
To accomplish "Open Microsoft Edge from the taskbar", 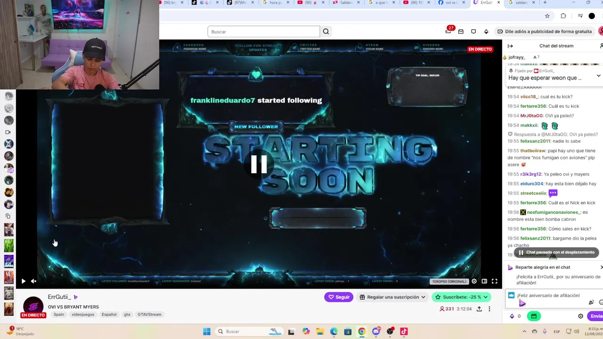I will pyautogui.click(x=334, y=331).
